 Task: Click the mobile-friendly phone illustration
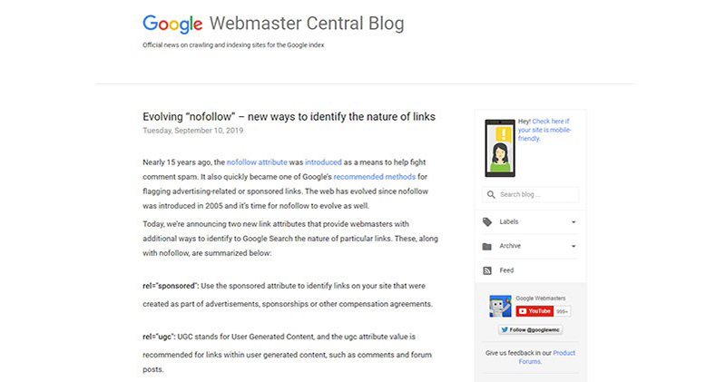coord(500,148)
